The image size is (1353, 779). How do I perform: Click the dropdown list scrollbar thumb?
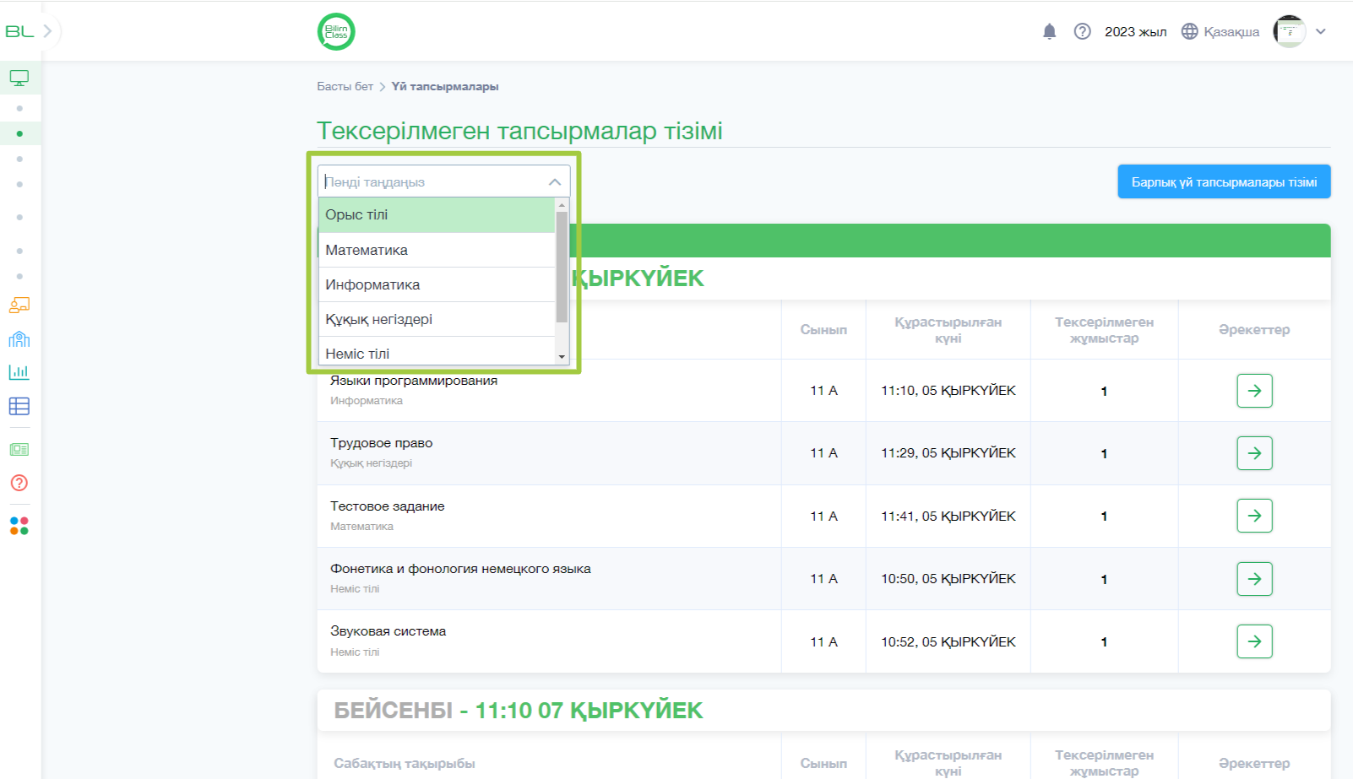click(562, 267)
